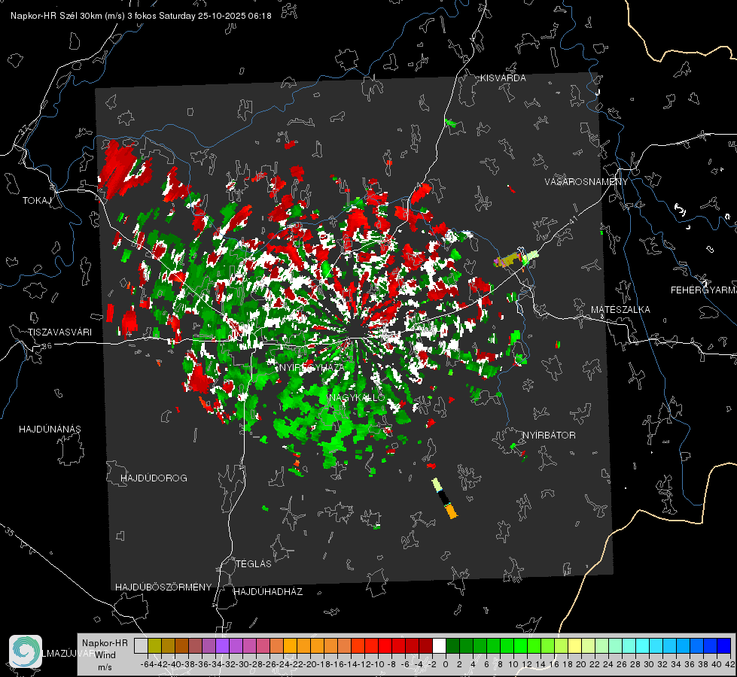Select the HAJDÚDOROG label
737x677 pixels.
click(154, 478)
